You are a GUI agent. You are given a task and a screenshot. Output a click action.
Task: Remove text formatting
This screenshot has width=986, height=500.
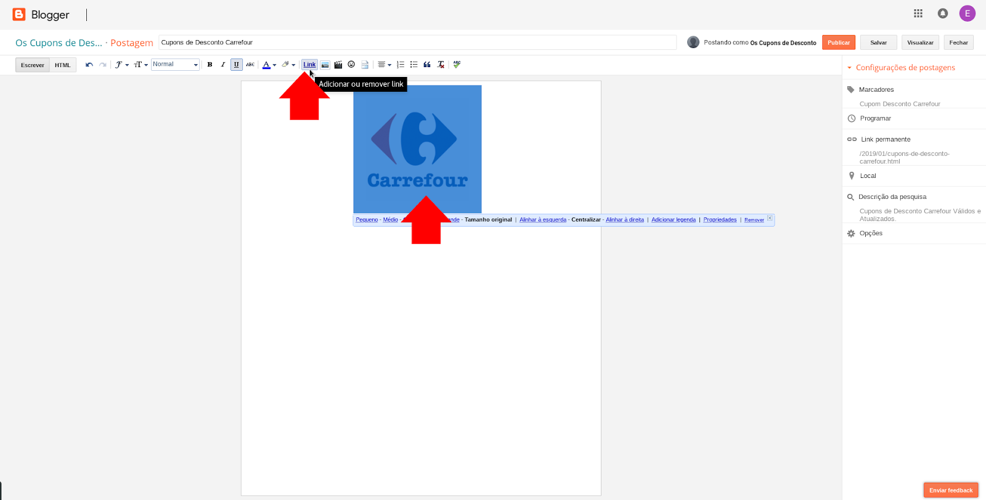[x=441, y=65]
